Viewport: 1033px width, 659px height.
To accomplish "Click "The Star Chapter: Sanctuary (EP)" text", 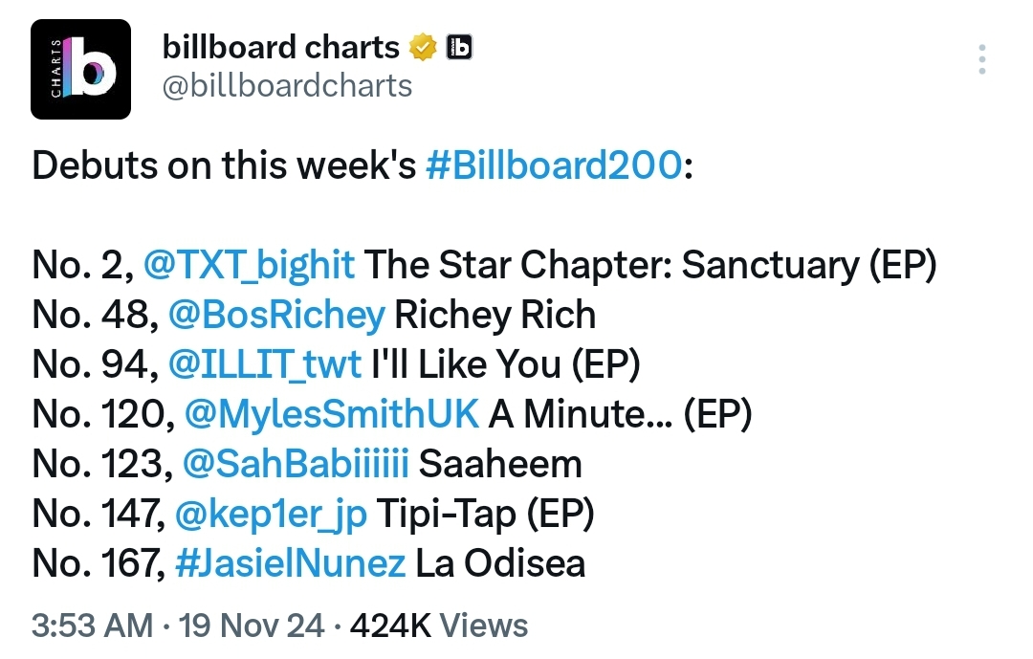I will tap(650, 265).
